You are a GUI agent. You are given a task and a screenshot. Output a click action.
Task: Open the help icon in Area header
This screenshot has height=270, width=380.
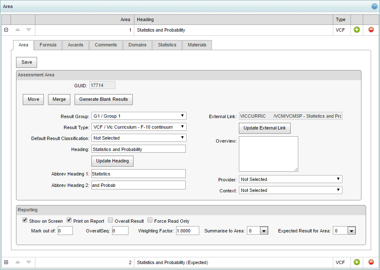click(374, 7)
